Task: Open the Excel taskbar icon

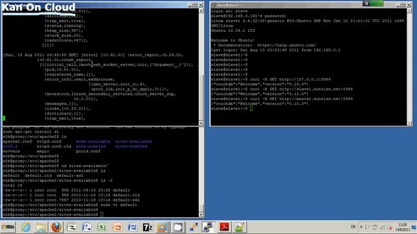Action: click(102, 227)
